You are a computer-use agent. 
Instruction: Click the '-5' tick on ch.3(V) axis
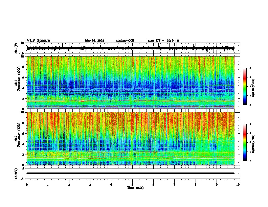tap(23, 179)
